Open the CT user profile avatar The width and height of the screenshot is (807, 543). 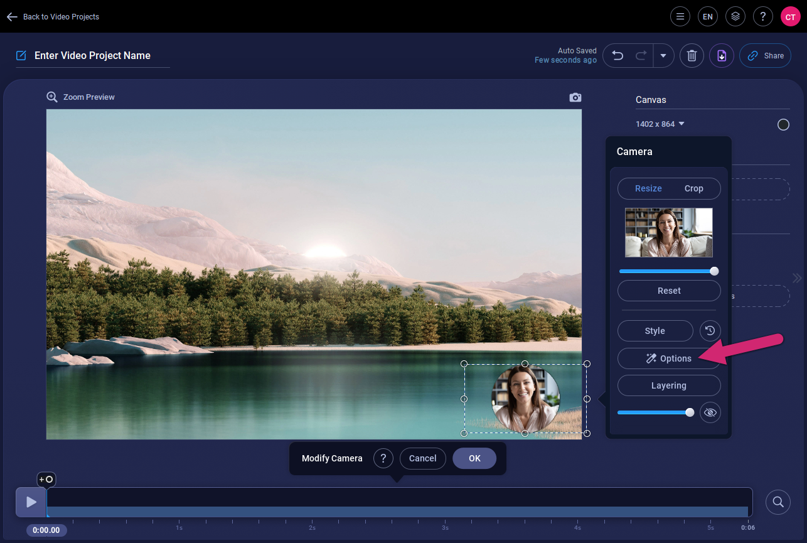point(790,17)
